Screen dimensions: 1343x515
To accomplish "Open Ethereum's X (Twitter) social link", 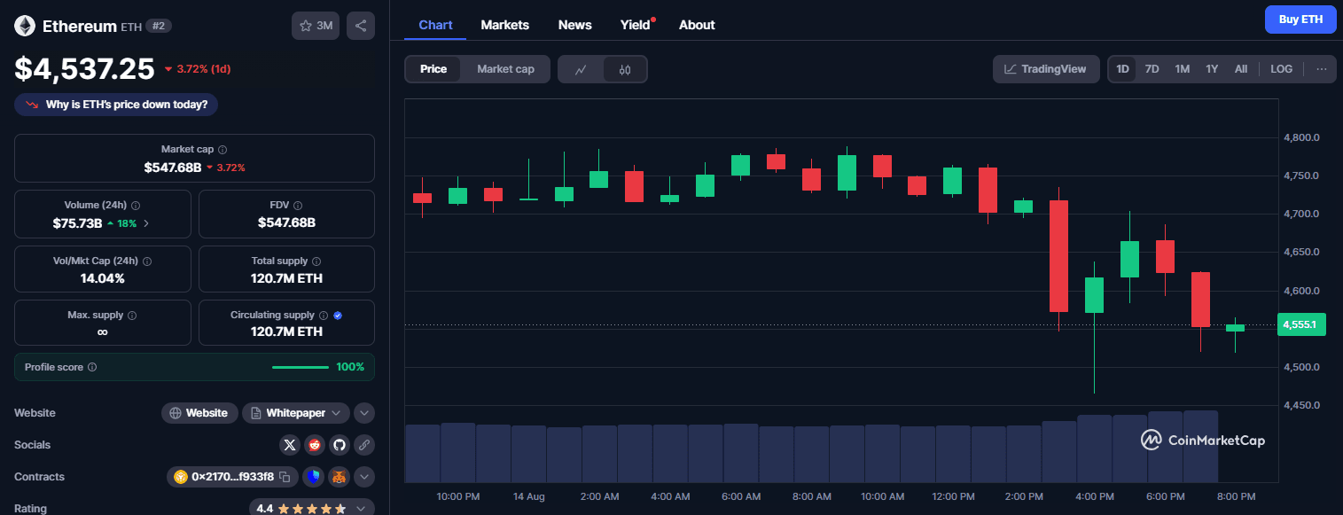I will click(290, 445).
